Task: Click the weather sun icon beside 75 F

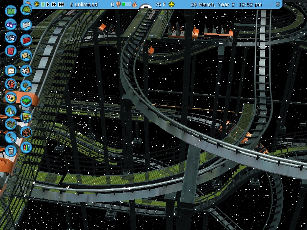Action: coord(172,4)
